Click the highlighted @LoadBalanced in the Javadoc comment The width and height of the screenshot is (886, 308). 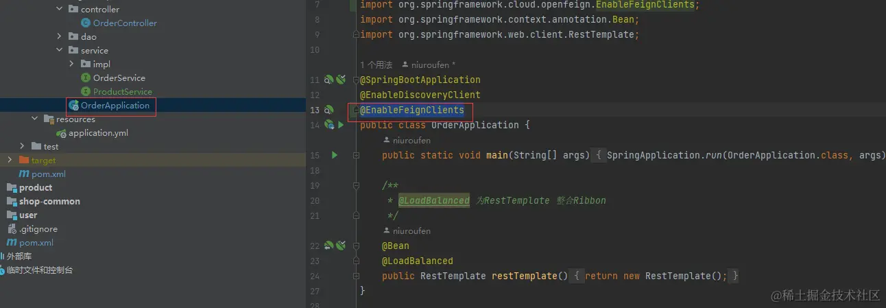(434, 200)
